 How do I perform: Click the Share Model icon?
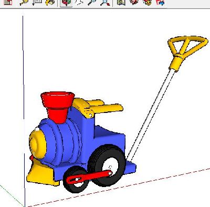(147, 3)
